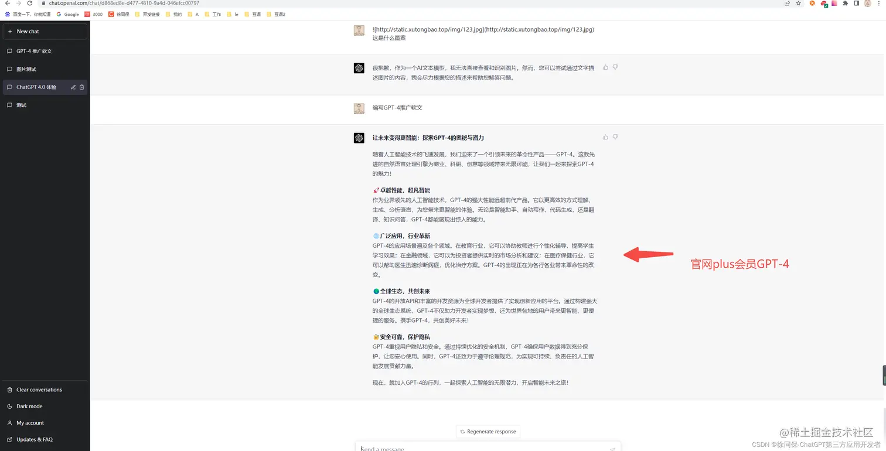Share this page via share icon
This screenshot has height=451, width=886.
[x=788, y=3]
